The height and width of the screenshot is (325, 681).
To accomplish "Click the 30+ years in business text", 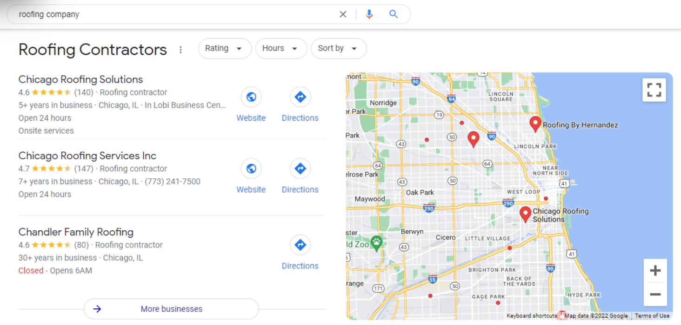I will coord(58,258).
